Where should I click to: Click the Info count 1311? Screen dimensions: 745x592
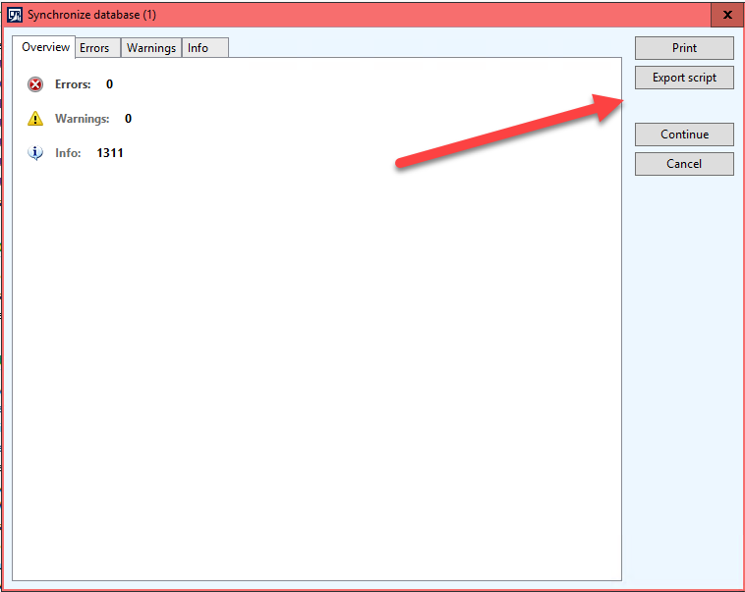110,153
